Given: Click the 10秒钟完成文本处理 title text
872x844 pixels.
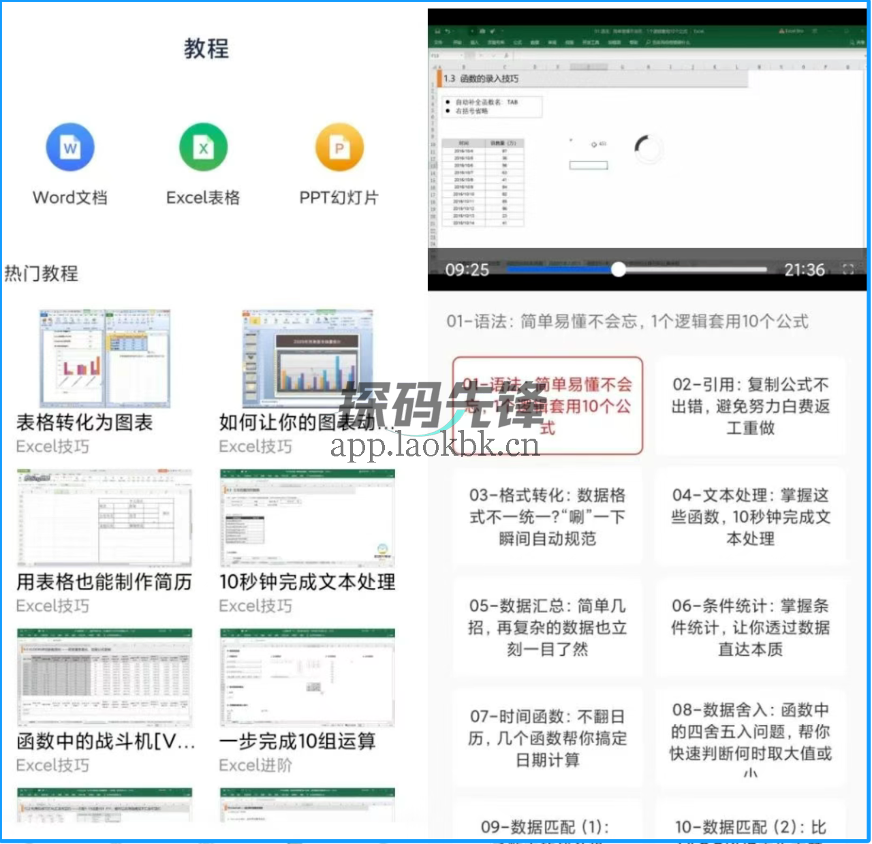Looking at the screenshot, I should (x=307, y=582).
